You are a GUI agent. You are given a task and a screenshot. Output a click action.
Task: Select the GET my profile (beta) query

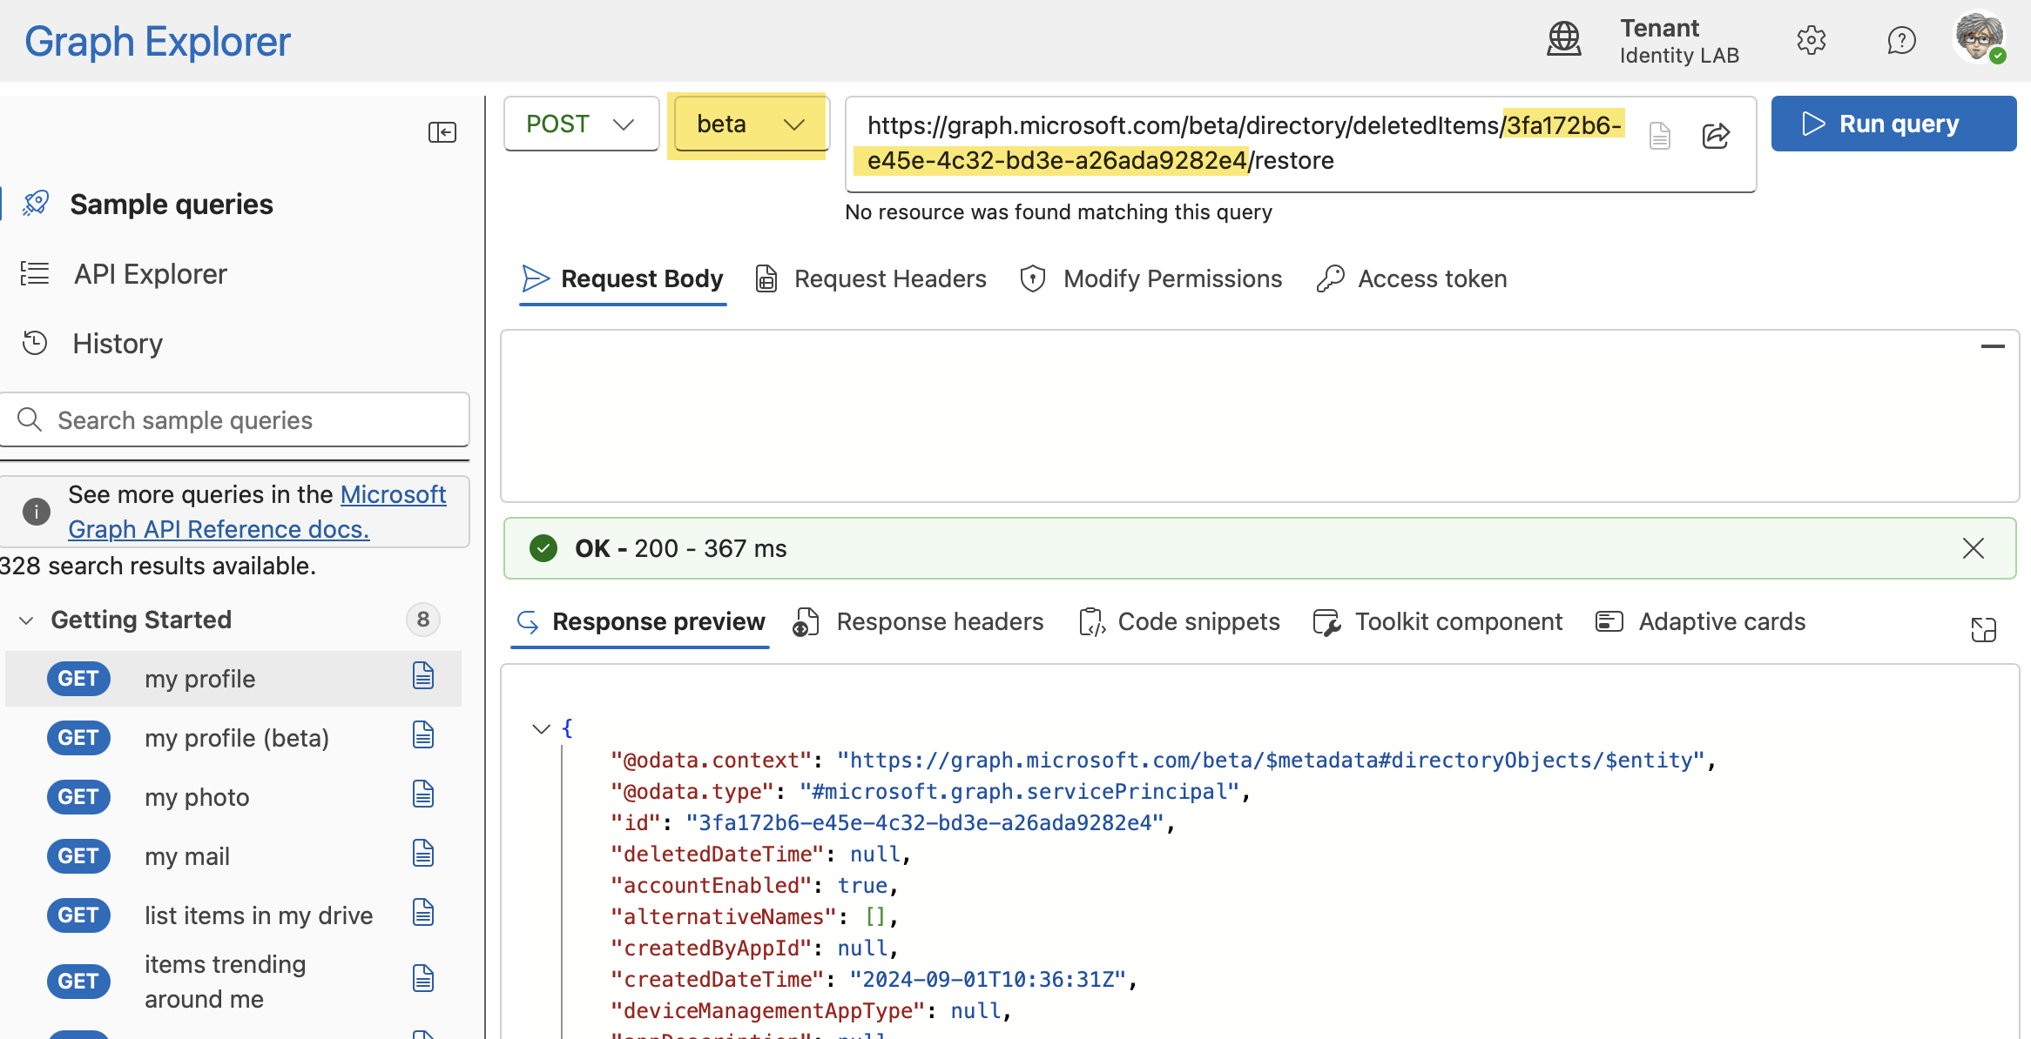(233, 738)
